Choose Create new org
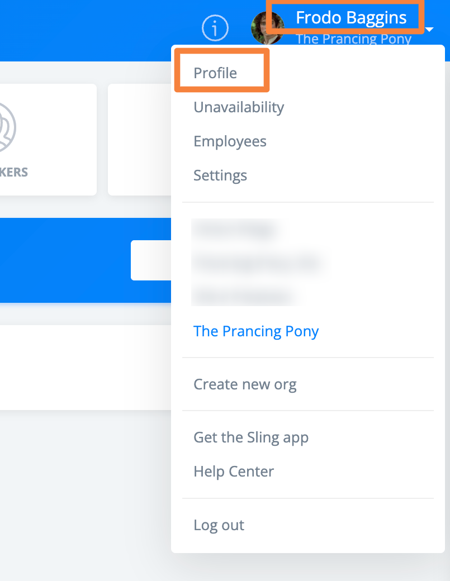The height and width of the screenshot is (581, 450). 245,384
